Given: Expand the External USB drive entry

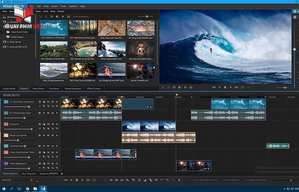Looking at the screenshot, I should click(x=16, y=47).
